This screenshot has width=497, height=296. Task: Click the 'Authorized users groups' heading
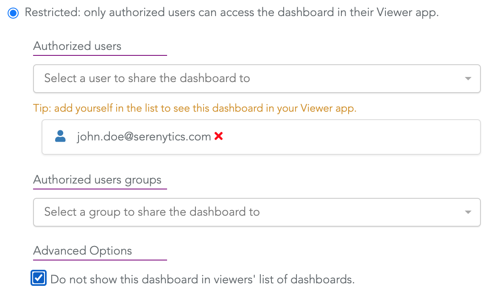pyautogui.click(x=97, y=180)
